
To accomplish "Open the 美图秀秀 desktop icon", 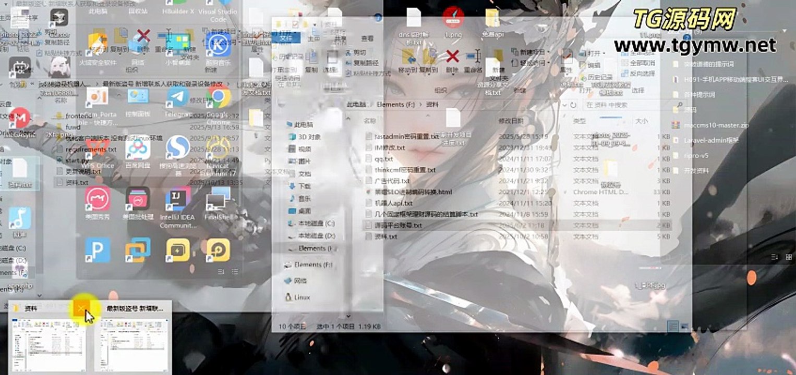I will point(98,203).
